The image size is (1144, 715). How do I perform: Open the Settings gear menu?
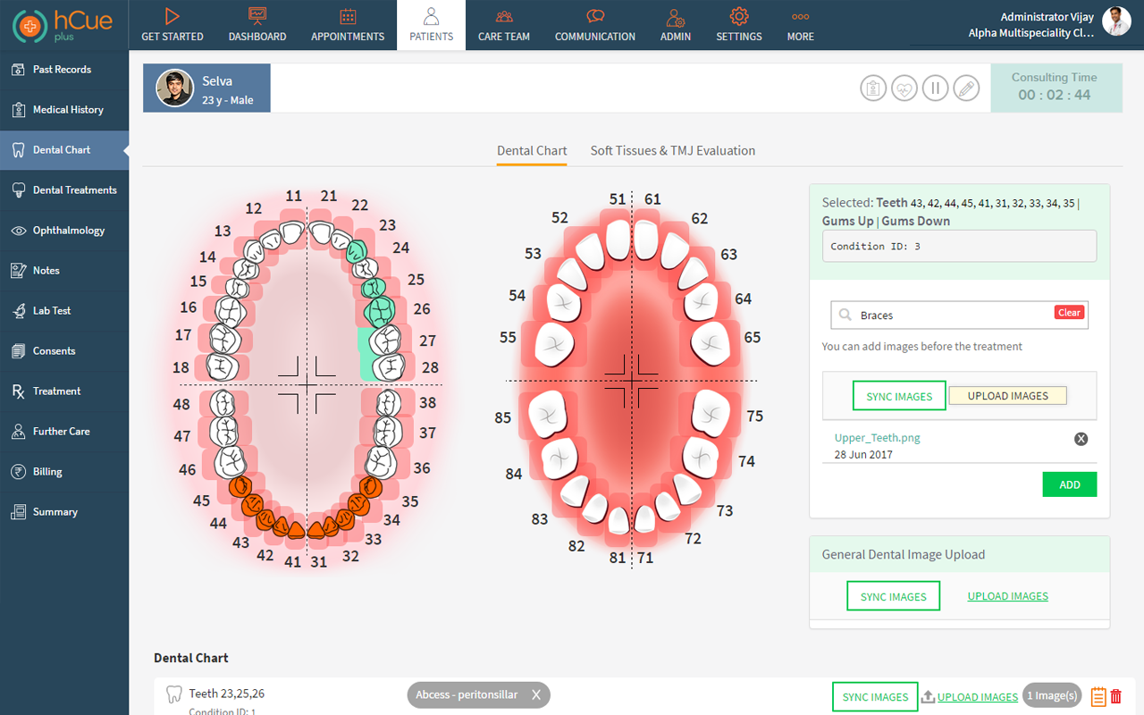pos(739,24)
